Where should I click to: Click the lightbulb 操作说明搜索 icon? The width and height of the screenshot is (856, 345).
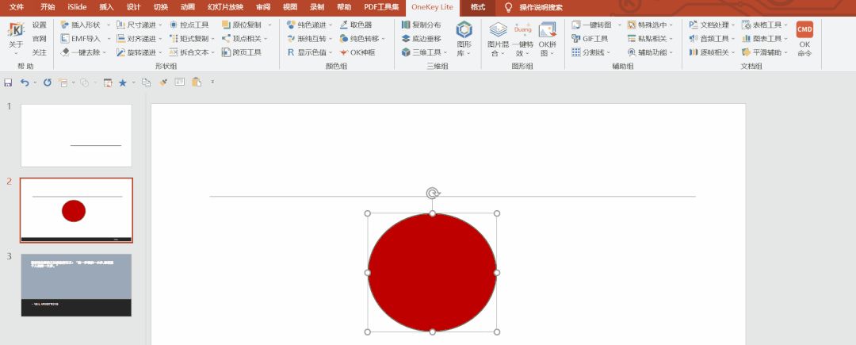508,7
